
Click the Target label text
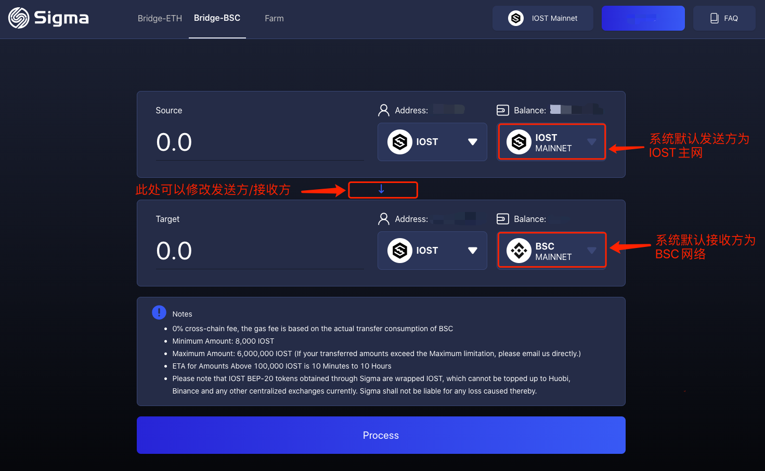(167, 219)
